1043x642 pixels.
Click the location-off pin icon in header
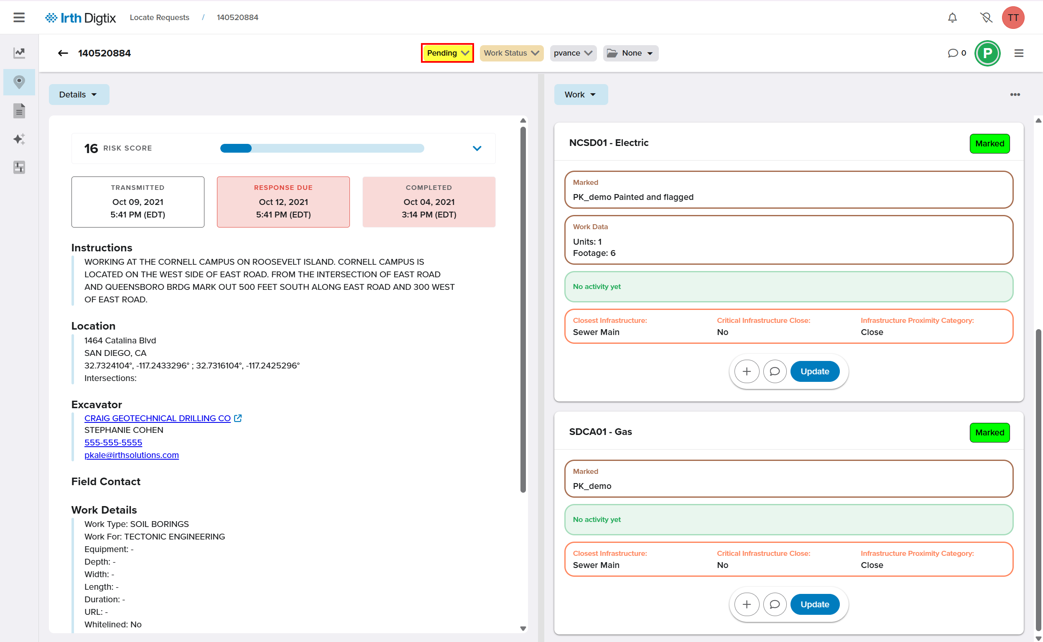(986, 18)
